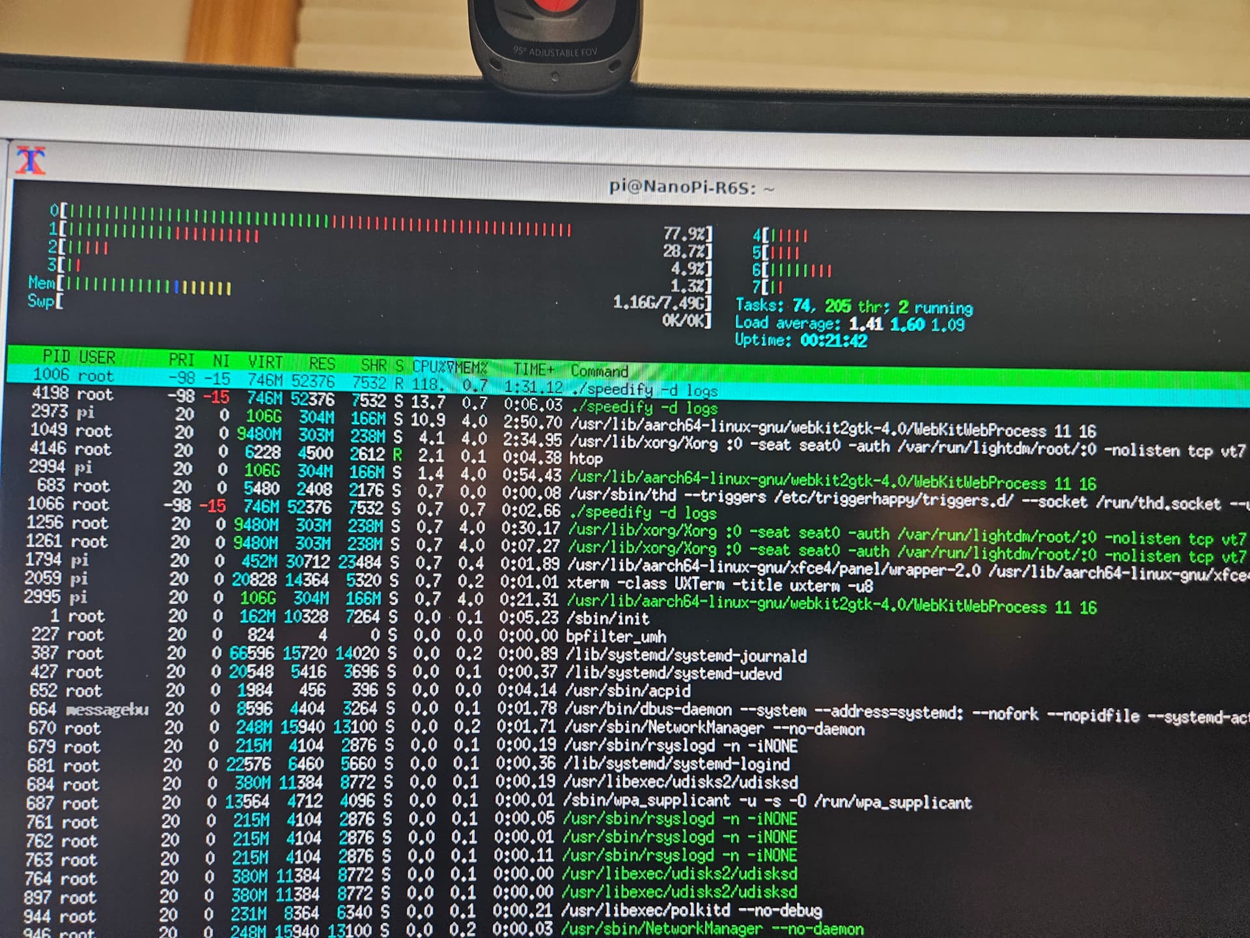1250x938 pixels.
Task: Click the CPU 3 meter at 1.3%
Action: [380, 275]
